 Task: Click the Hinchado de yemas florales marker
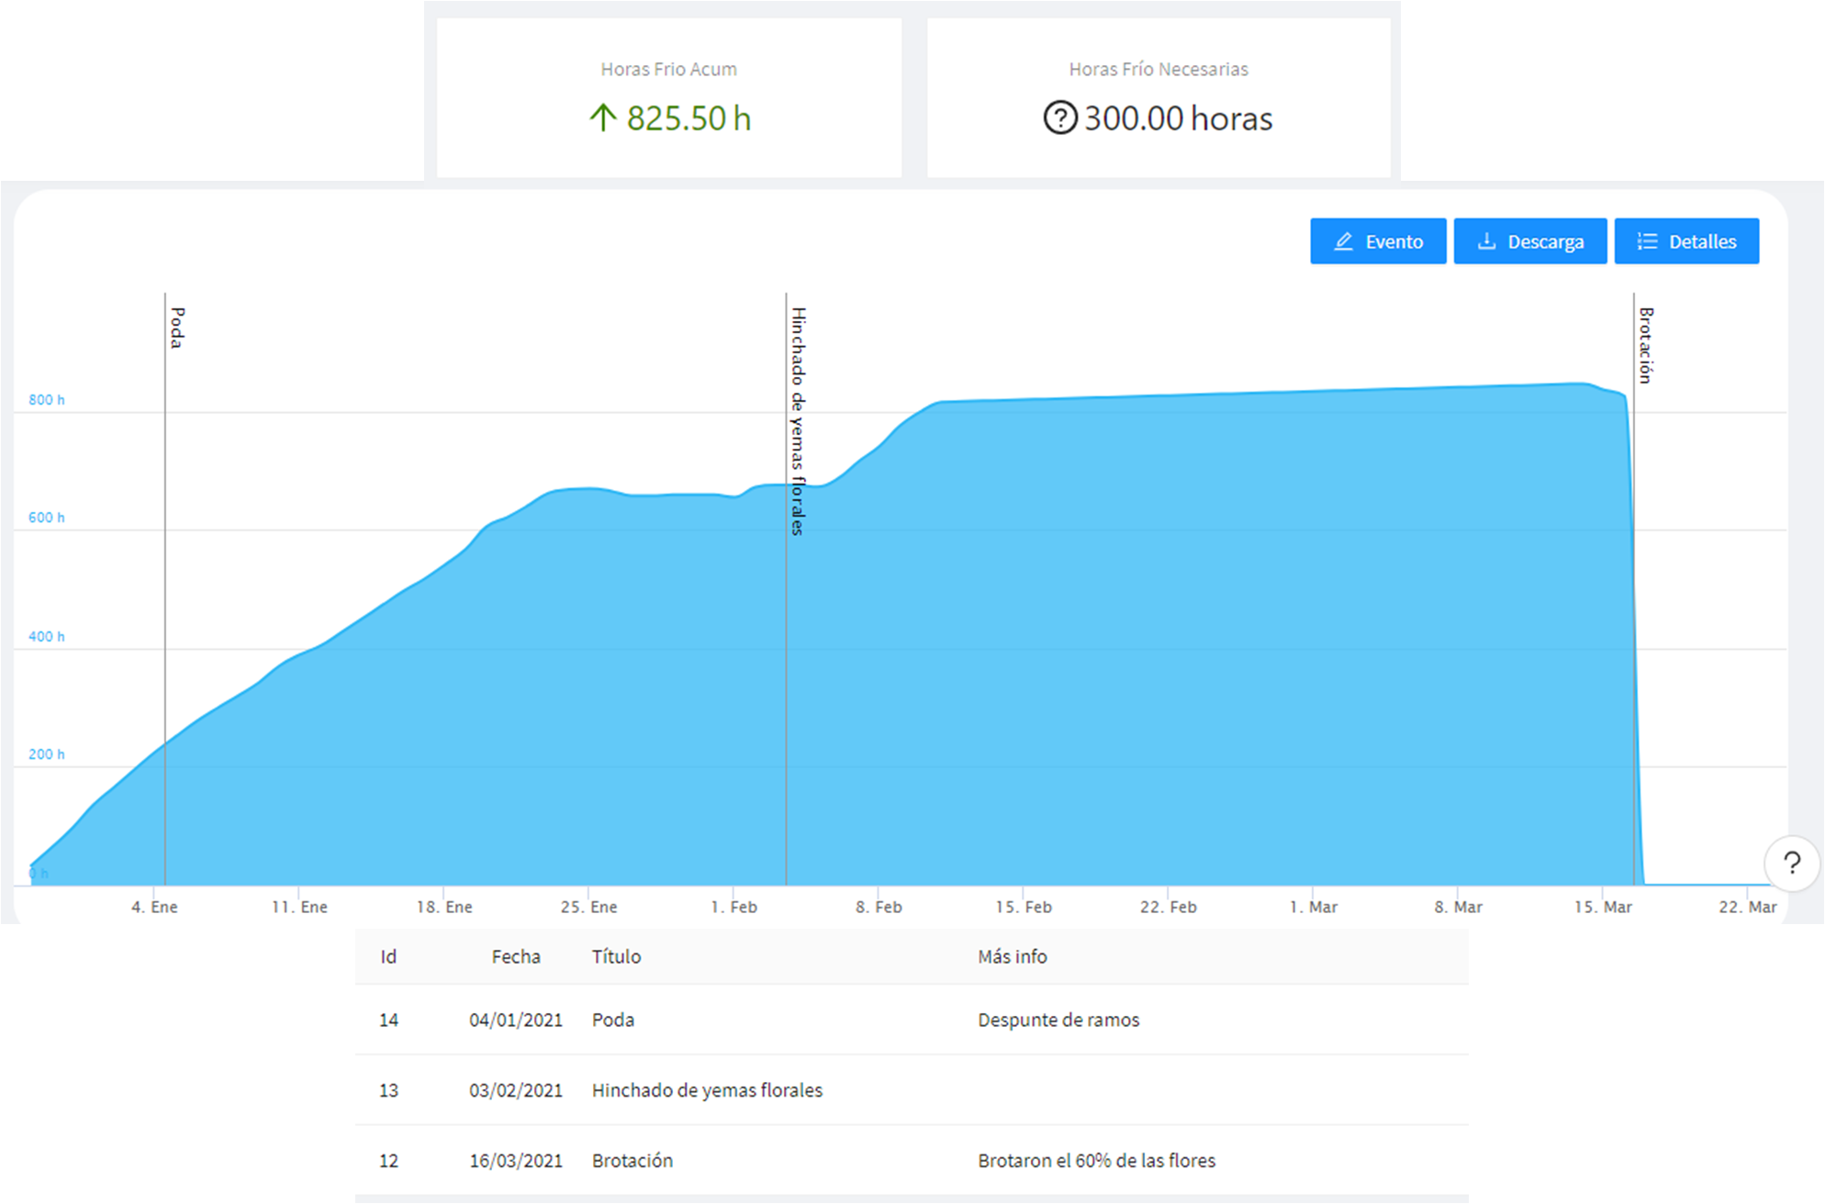pyautogui.click(x=797, y=421)
